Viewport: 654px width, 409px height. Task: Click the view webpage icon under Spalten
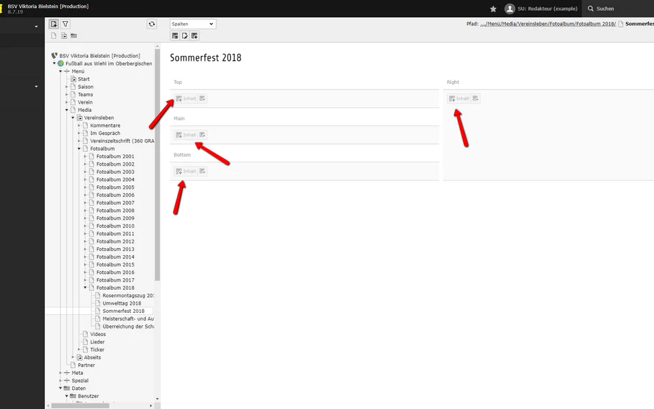pos(175,35)
